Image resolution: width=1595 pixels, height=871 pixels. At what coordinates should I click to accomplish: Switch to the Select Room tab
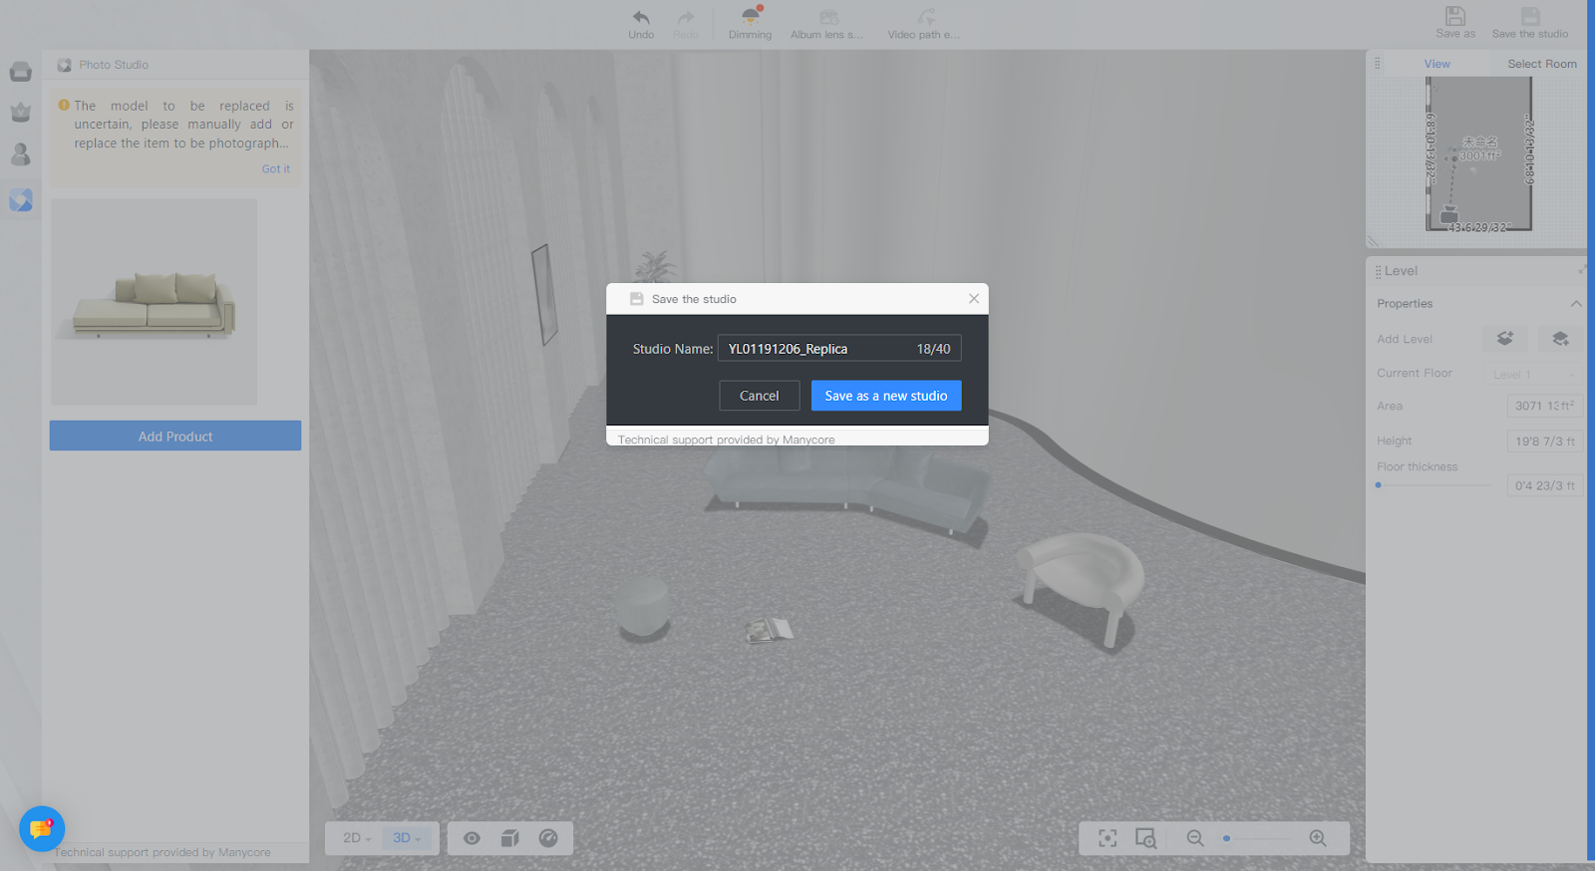(x=1541, y=64)
